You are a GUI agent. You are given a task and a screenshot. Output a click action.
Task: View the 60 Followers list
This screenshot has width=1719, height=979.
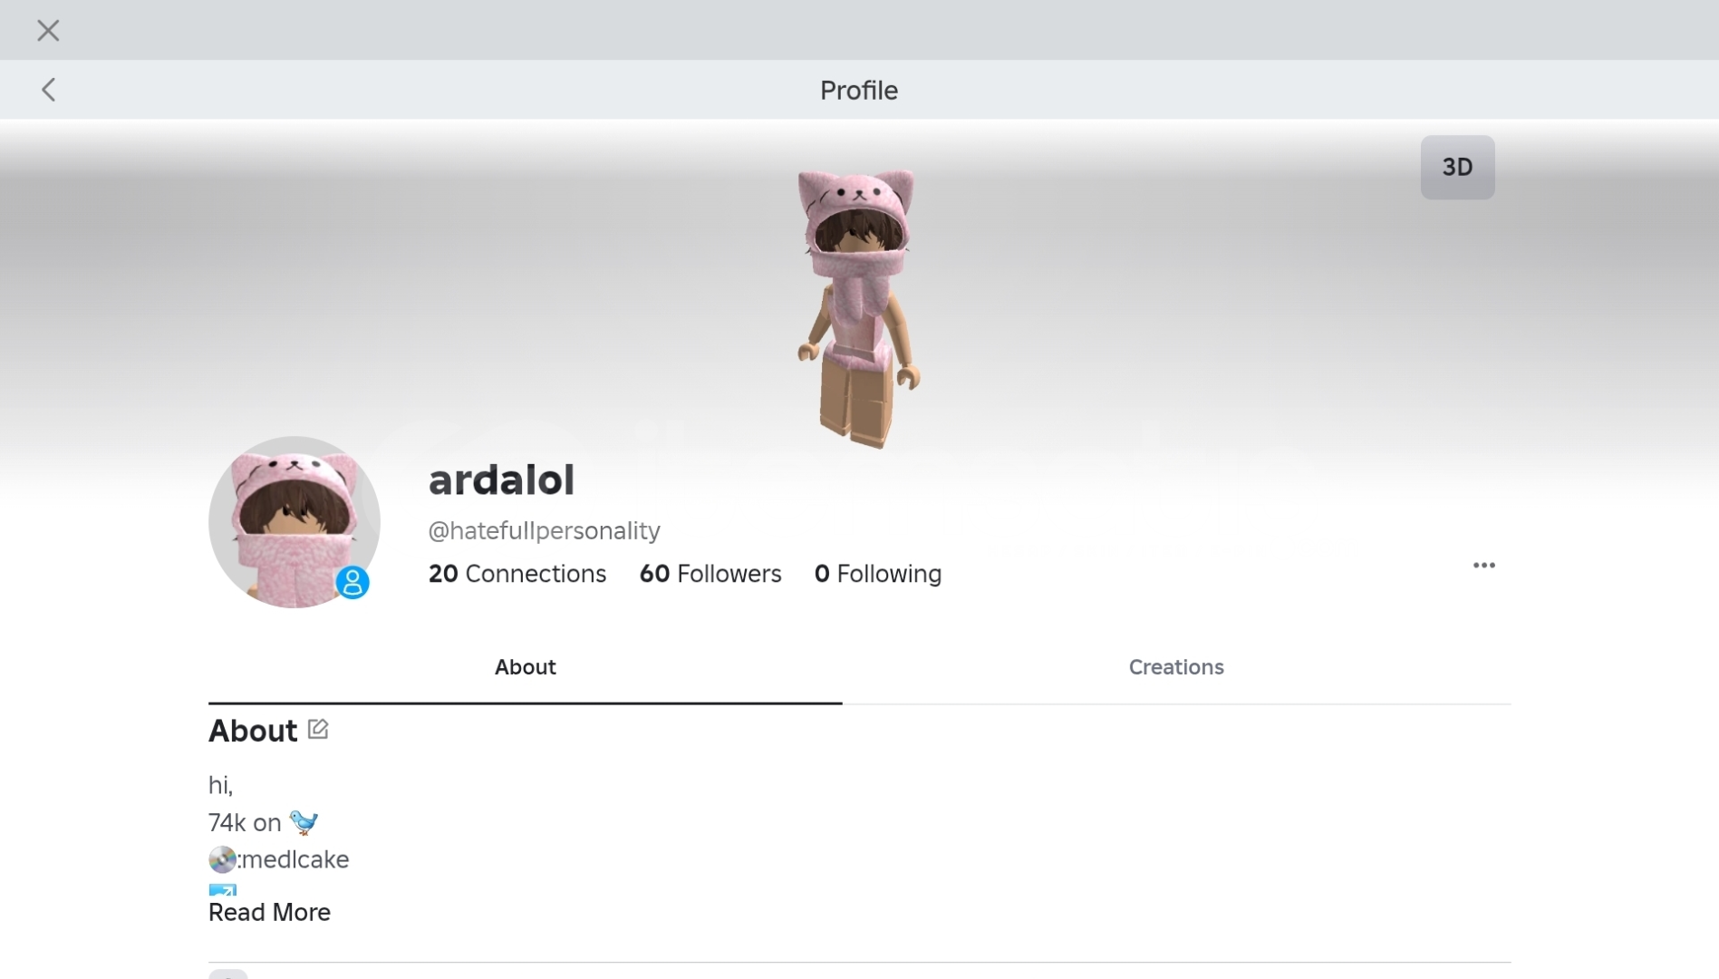pos(710,574)
